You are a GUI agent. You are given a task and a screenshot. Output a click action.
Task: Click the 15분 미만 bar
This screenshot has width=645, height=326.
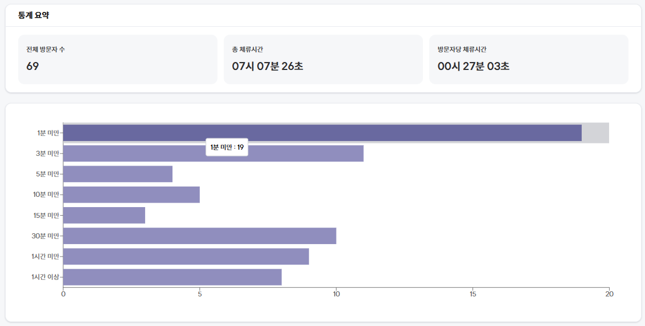[104, 215]
